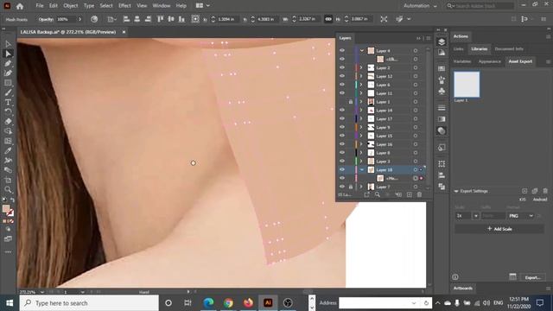Click the Stroke swatch in the toolbar

[10, 213]
